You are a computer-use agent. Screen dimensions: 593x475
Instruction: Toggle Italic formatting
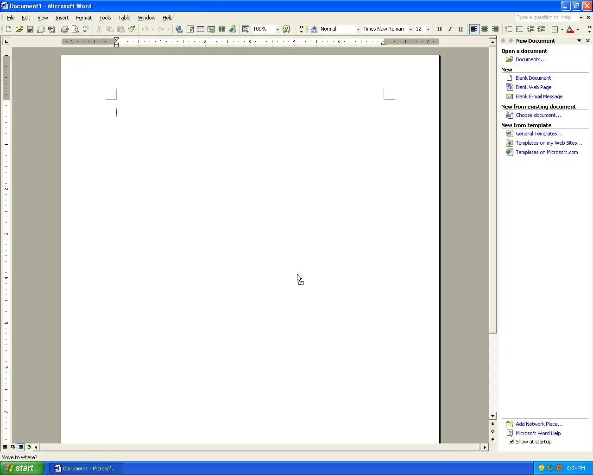click(450, 29)
